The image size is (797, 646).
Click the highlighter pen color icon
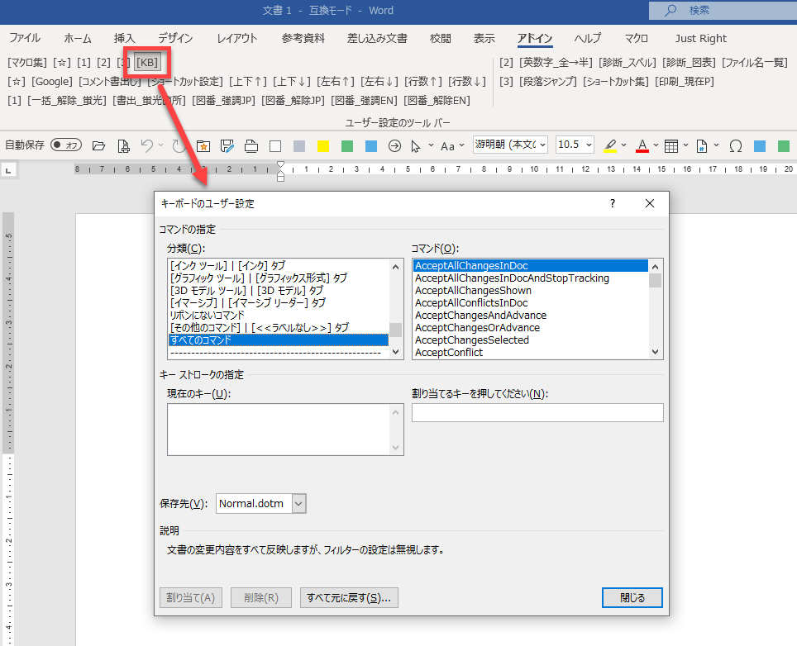tap(610, 145)
